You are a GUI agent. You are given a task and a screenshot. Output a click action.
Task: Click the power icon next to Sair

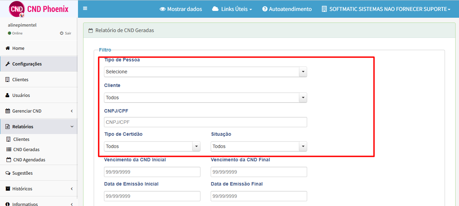pos(62,33)
